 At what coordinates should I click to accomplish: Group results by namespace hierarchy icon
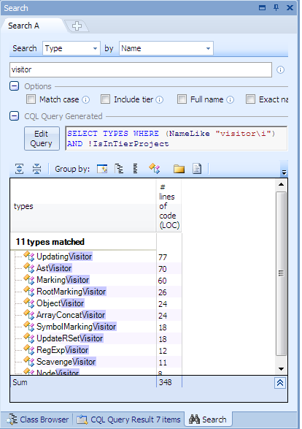(x=119, y=169)
